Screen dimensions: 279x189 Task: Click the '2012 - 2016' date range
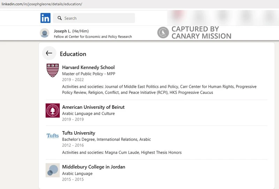(73, 145)
